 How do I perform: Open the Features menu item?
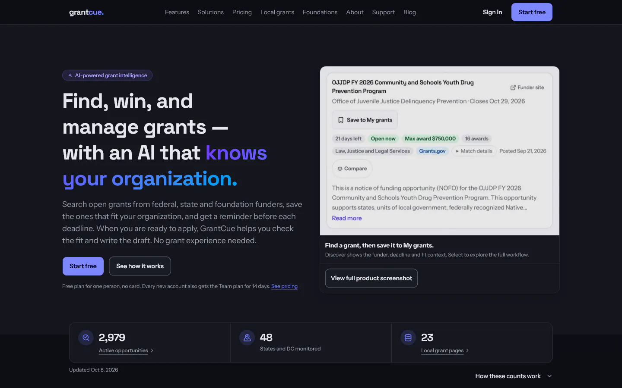[177, 12]
